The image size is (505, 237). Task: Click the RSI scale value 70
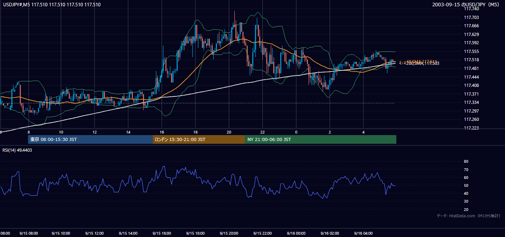point(466,169)
